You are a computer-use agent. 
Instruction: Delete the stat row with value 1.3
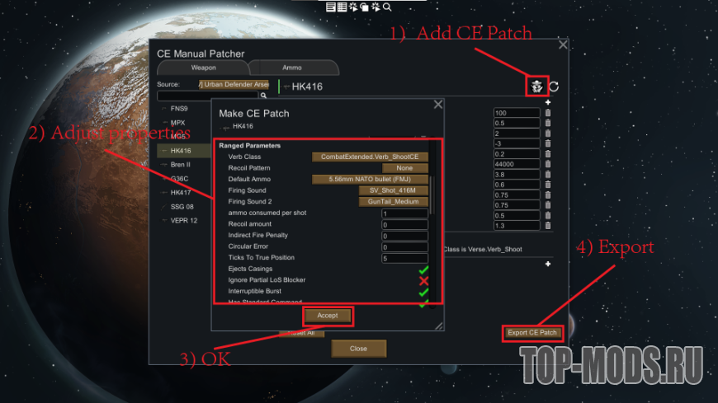pos(548,226)
